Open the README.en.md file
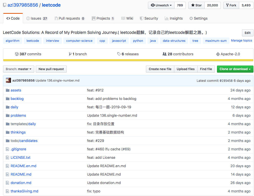254x196 pixels. coord(24,166)
